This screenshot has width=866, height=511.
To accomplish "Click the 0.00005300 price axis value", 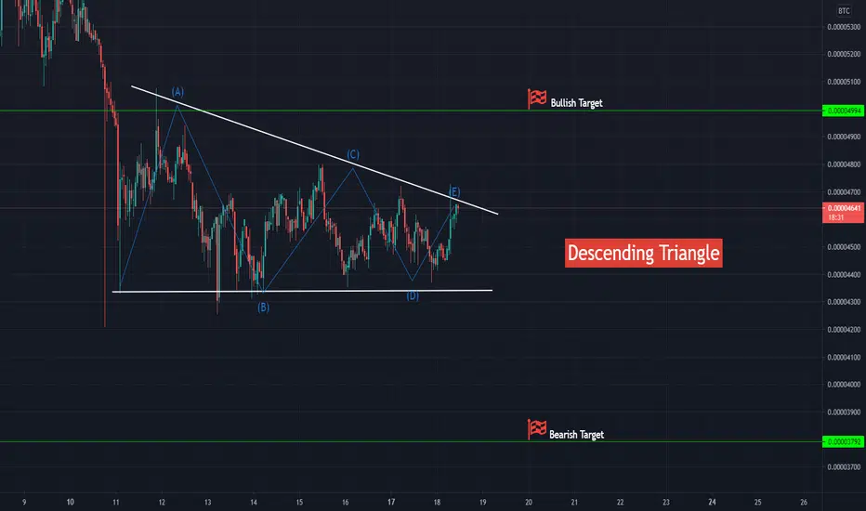I will click(844, 27).
